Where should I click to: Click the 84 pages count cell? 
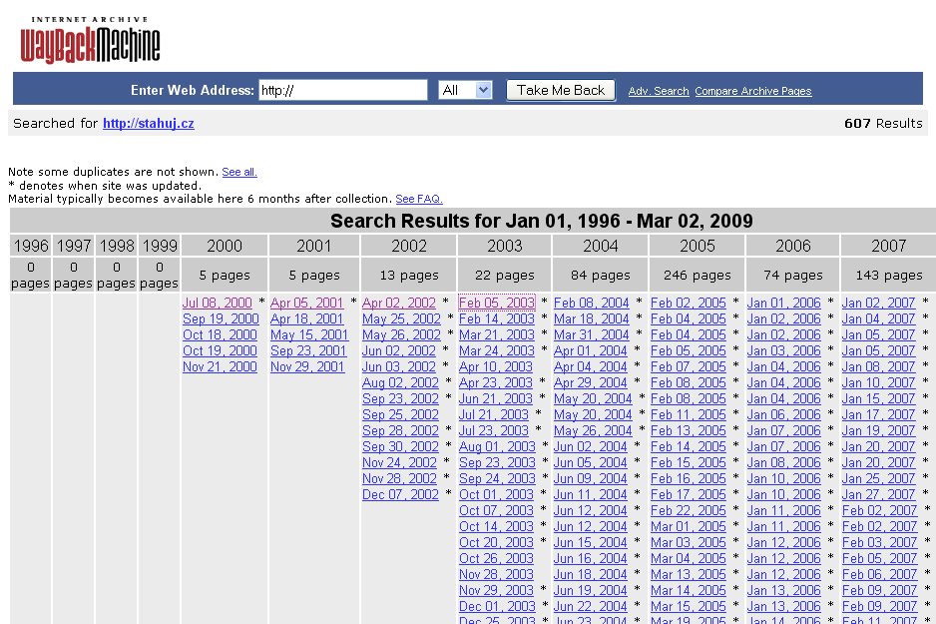600,276
